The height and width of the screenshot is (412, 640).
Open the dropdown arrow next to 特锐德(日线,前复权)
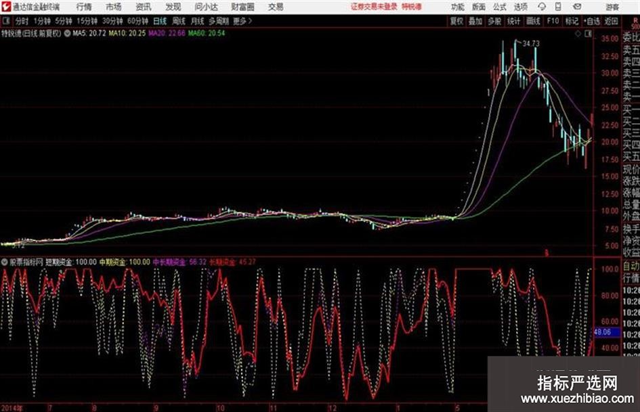click(67, 33)
